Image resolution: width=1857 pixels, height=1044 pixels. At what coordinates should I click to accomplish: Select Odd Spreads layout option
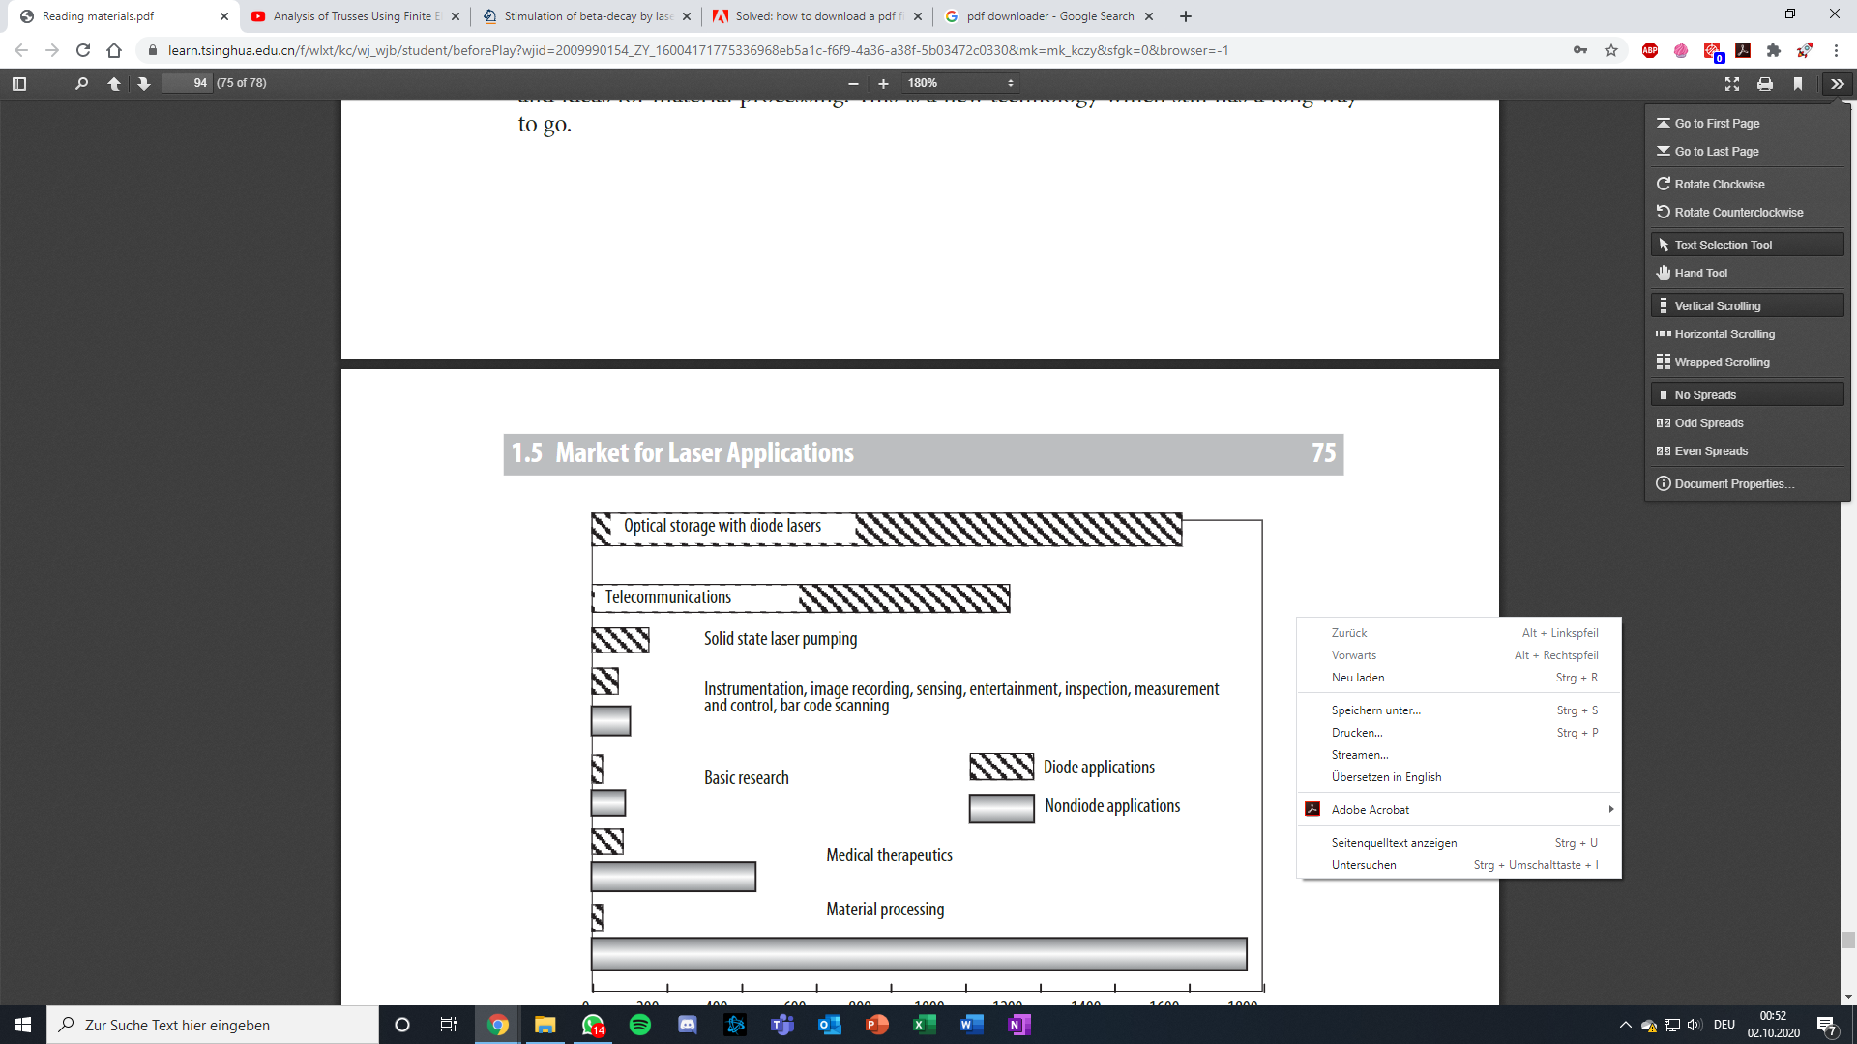[x=1709, y=421]
